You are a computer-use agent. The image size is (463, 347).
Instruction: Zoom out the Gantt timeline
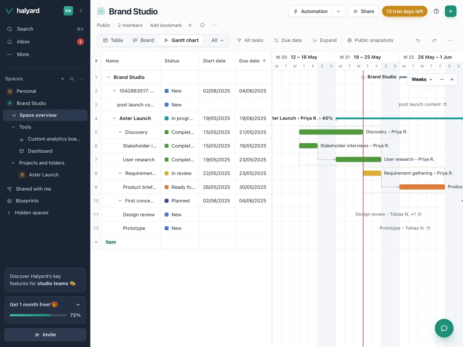pos(442,80)
